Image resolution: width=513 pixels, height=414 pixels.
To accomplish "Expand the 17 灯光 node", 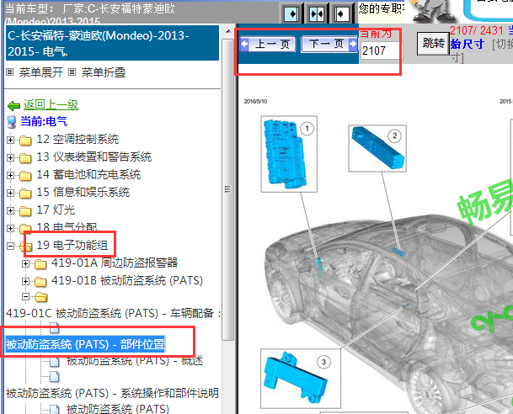I will 10,210.
